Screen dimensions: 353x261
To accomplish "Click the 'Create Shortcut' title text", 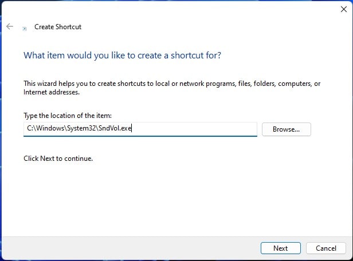I will (58, 27).
